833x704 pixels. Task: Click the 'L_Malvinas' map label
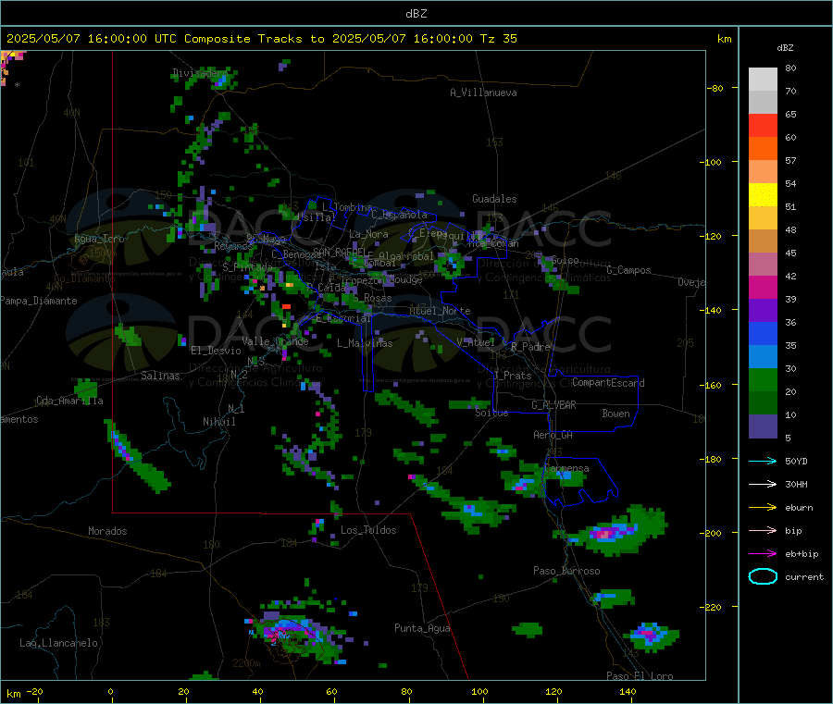tap(365, 343)
